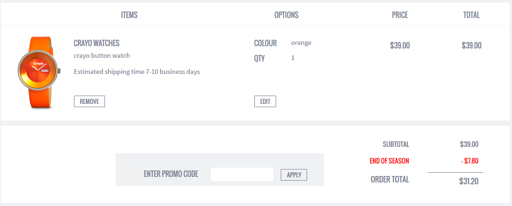Click the End of Season discount label
Screen dimensions: 512x206
389,161
